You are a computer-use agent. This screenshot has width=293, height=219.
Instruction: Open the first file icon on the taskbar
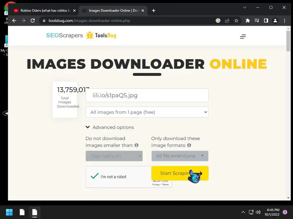tap(22, 212)
